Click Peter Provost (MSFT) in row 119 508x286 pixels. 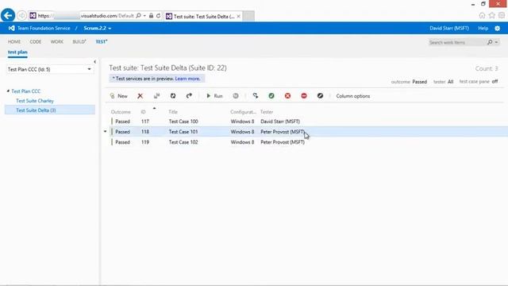(283, 142)
